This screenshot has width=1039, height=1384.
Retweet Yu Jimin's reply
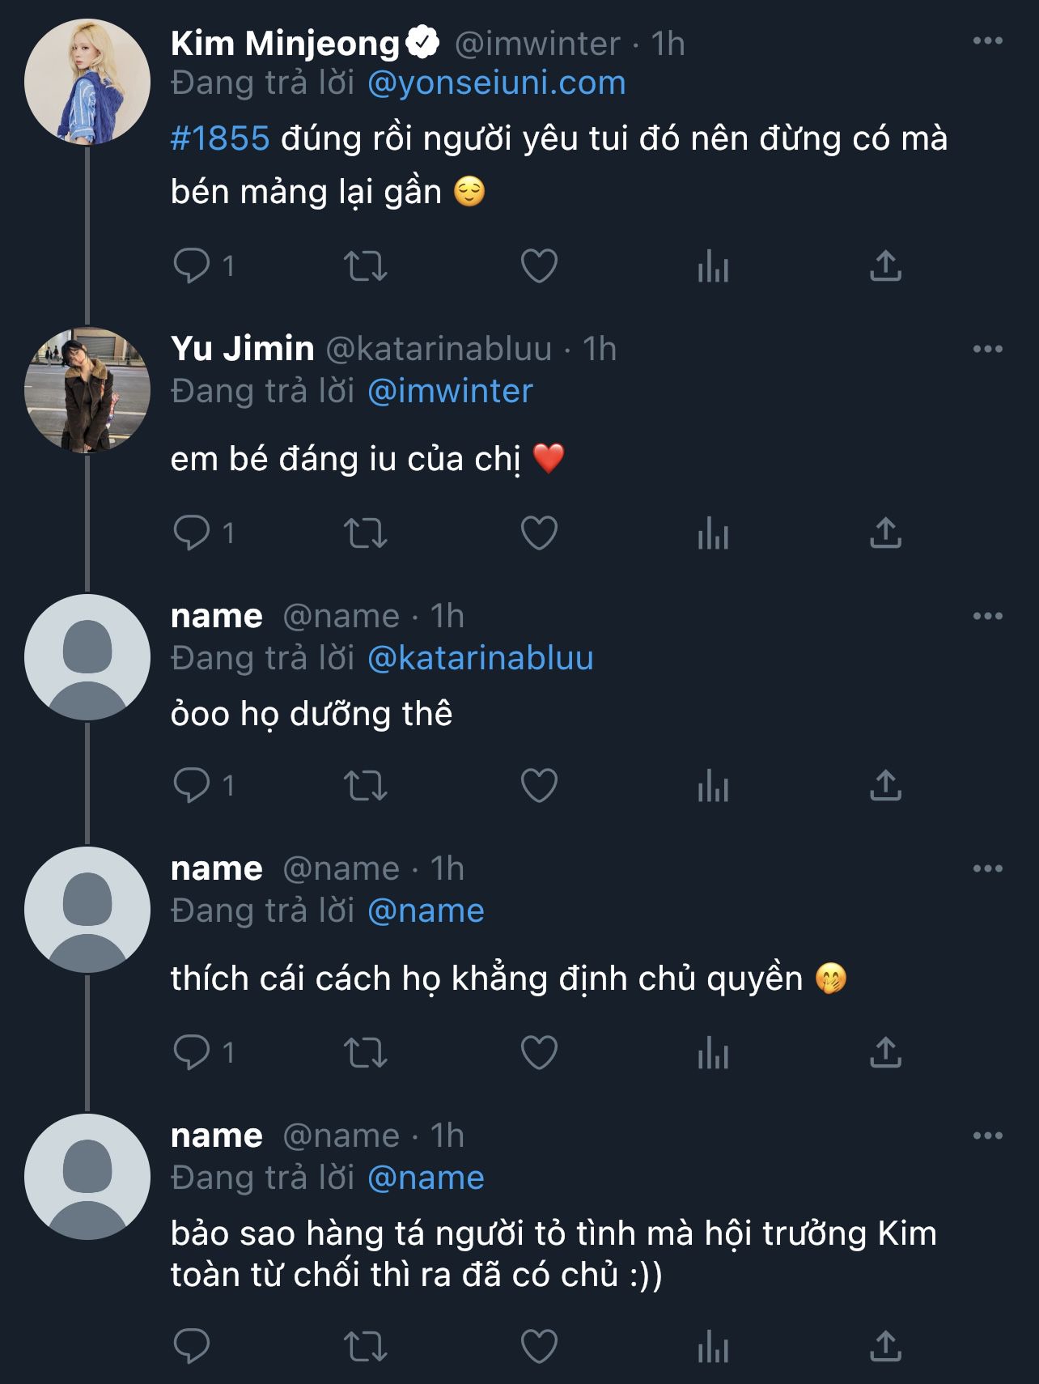click(366, 533)
